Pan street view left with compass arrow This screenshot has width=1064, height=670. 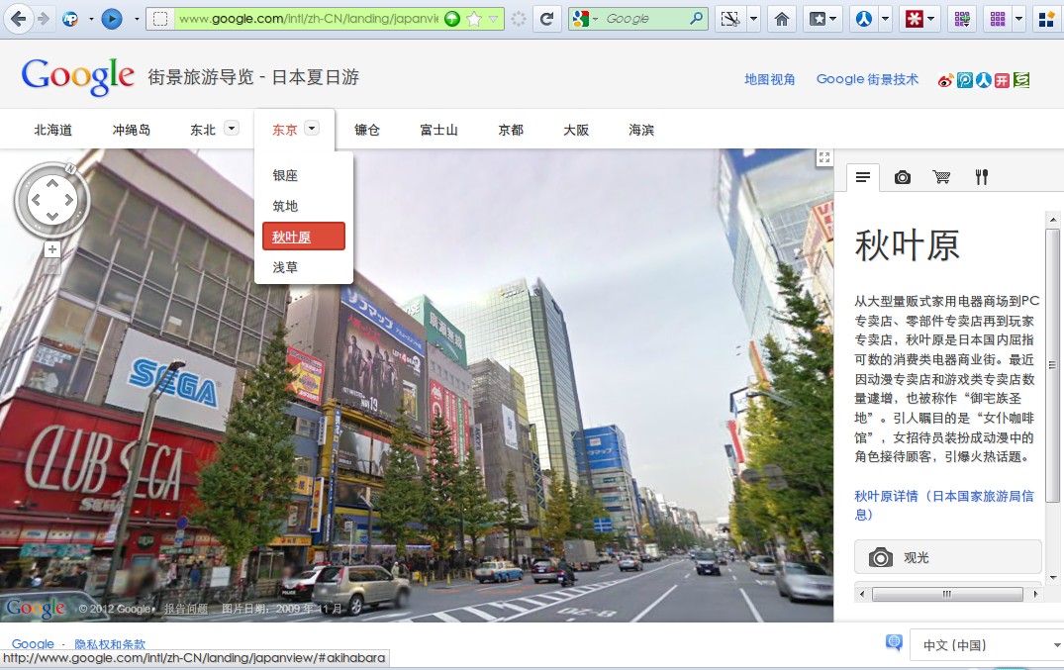(x=36, y=200)
